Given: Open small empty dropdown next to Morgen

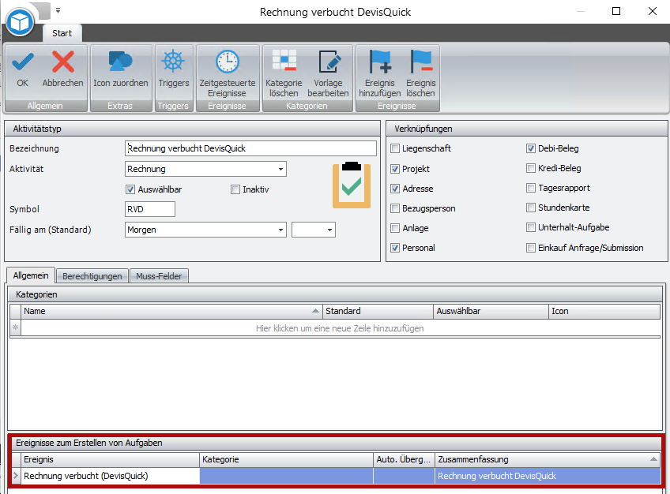Looking at the screenshot, I should [314, 230].
